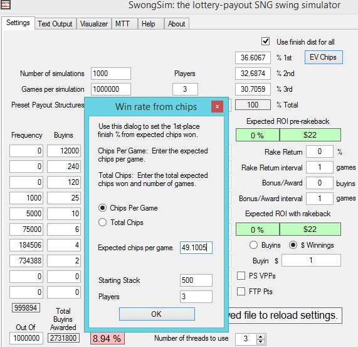Edit the dialog Players field
This screenshot has width=358, height=347.
point(196,297)
